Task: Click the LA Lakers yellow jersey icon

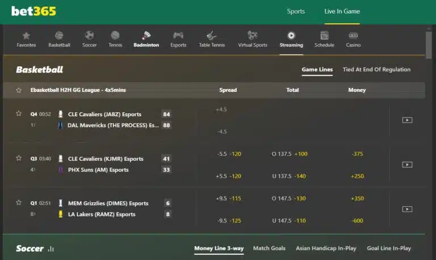Action: pyautogui.click(x=60, y=214)
